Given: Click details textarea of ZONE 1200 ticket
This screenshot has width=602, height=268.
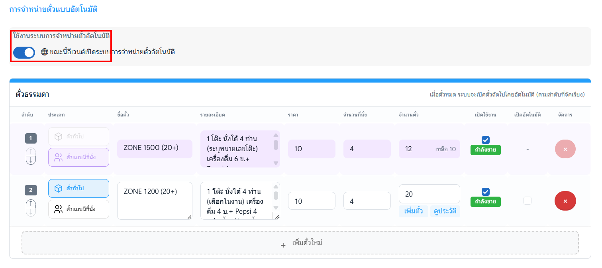Looking at the screenshot, I should point(240,201).
